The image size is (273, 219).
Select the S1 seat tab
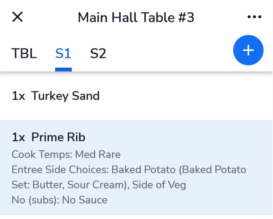pyautogui.click(x=63, y=54)
